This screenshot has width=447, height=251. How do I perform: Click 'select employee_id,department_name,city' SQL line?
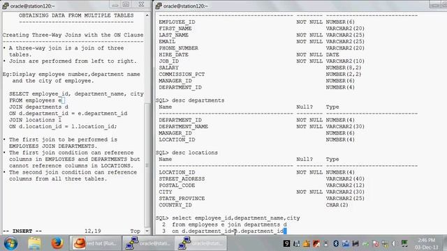(236, 218)
